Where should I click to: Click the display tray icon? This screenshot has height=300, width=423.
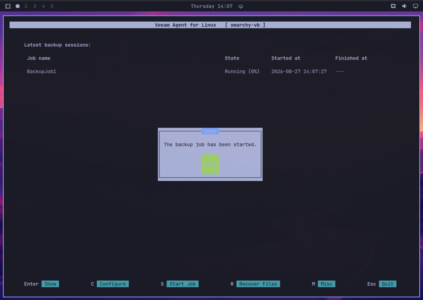pos(416,6)
